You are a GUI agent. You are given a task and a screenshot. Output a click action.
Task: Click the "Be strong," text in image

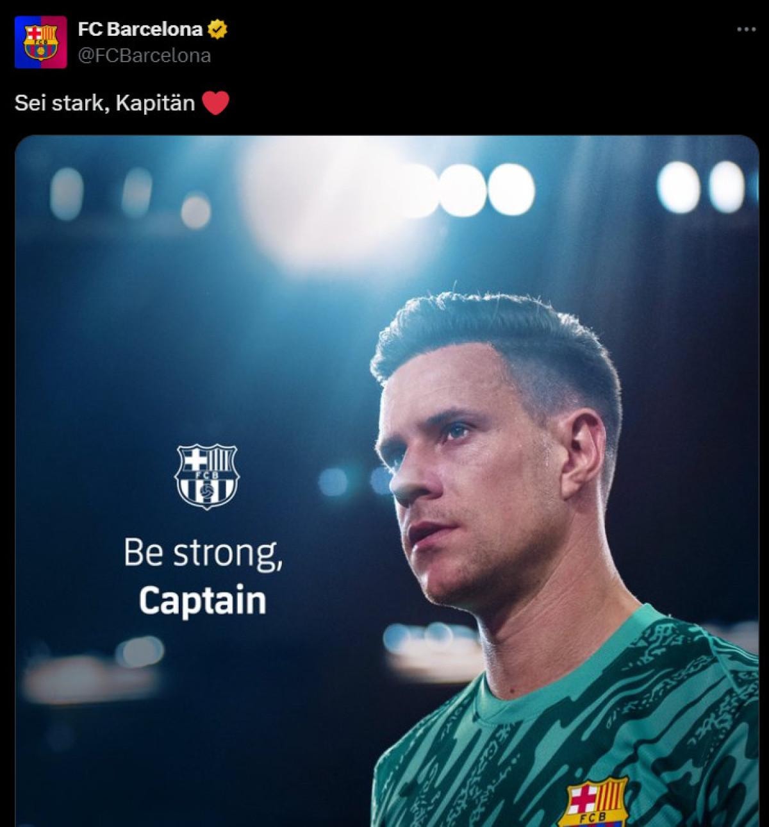tap(203, 552)
